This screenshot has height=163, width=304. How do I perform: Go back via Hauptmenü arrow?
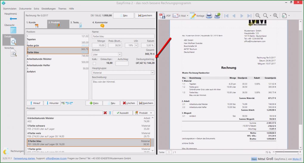click(x=13, y=19)
